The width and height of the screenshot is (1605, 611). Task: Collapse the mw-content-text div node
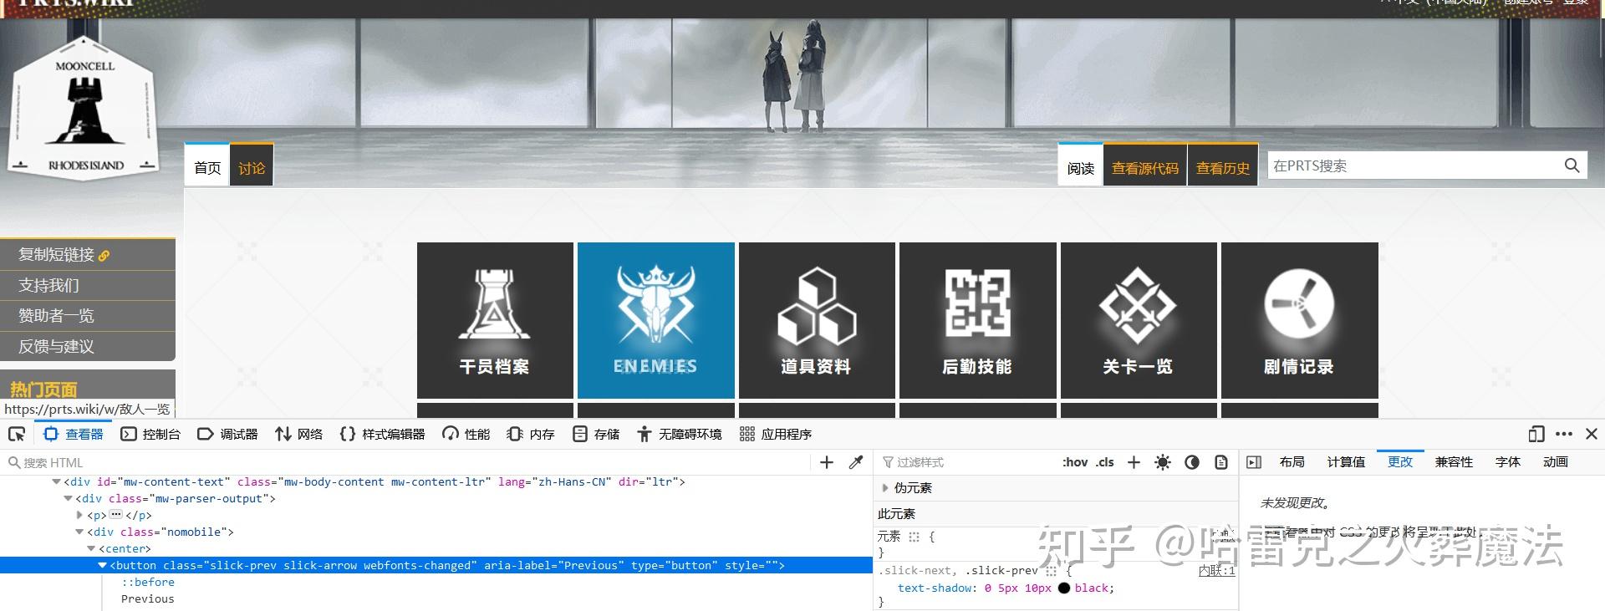click(56, 482)
